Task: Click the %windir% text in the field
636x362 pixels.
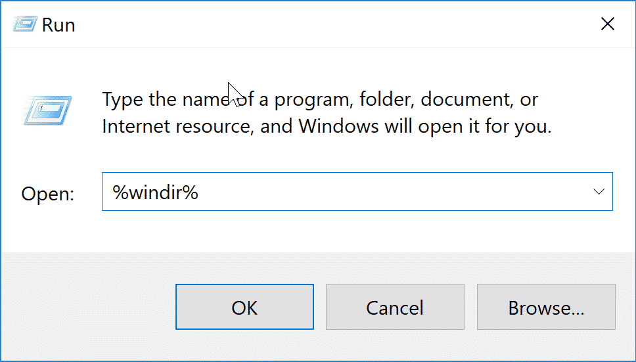Action: [155, 192]
